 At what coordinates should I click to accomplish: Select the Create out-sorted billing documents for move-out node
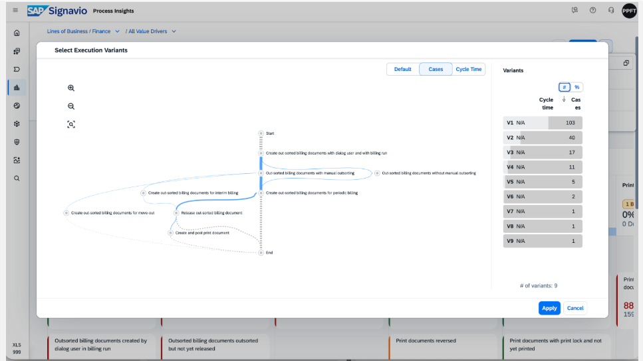[x=66, y=213]
